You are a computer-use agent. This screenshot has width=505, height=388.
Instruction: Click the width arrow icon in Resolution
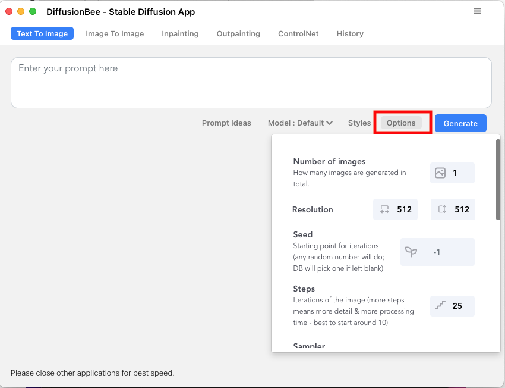click(384, 209)
